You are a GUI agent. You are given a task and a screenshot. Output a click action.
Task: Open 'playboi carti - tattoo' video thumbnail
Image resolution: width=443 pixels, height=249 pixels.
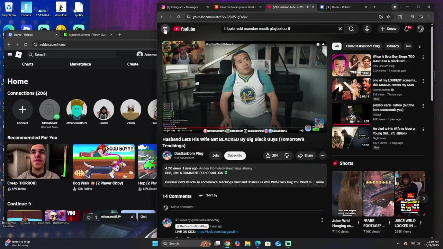(351, 113)
